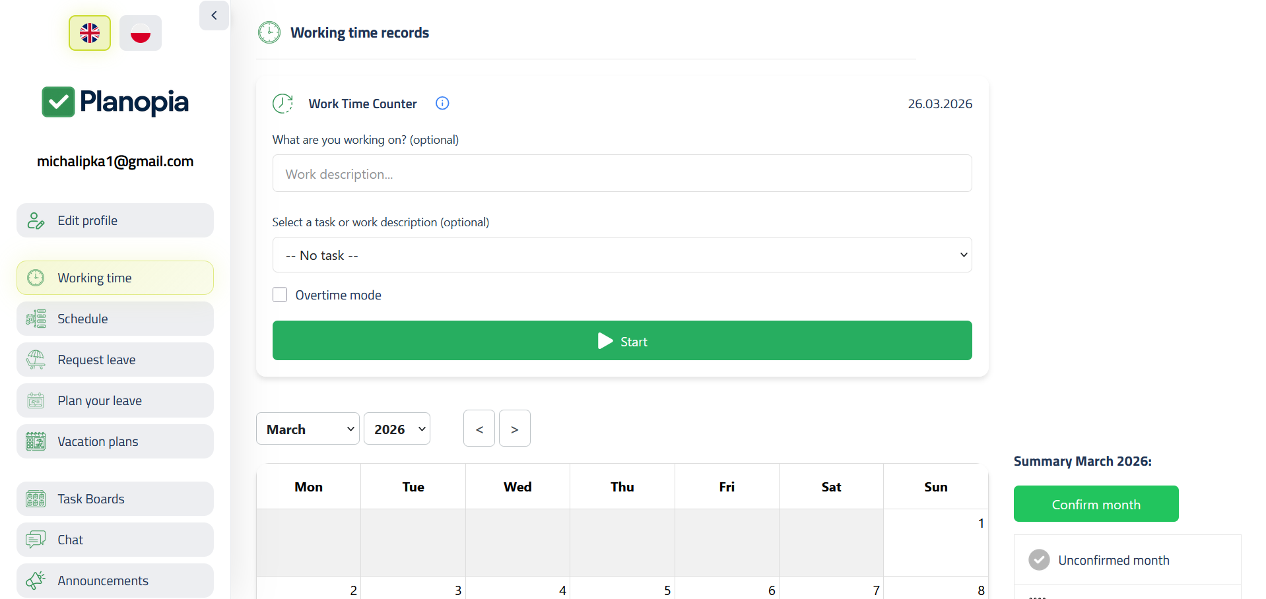The height and width of the screenshot is (599, 1266).
Task: Collapse the sidebar with the arrow
Action: coord(214,15)
